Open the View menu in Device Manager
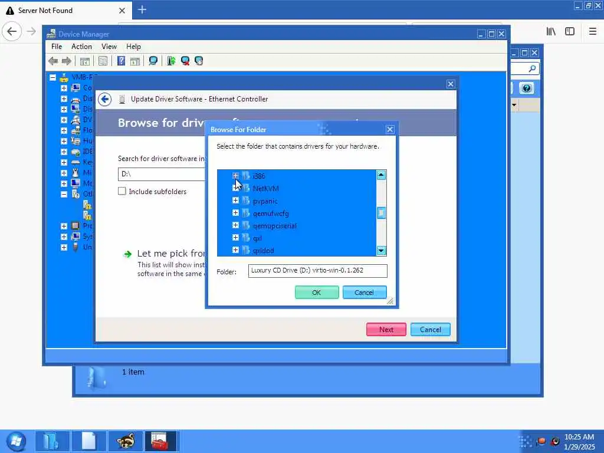The width and height of the screenshot is (604, 453). [x=109, y=46]
